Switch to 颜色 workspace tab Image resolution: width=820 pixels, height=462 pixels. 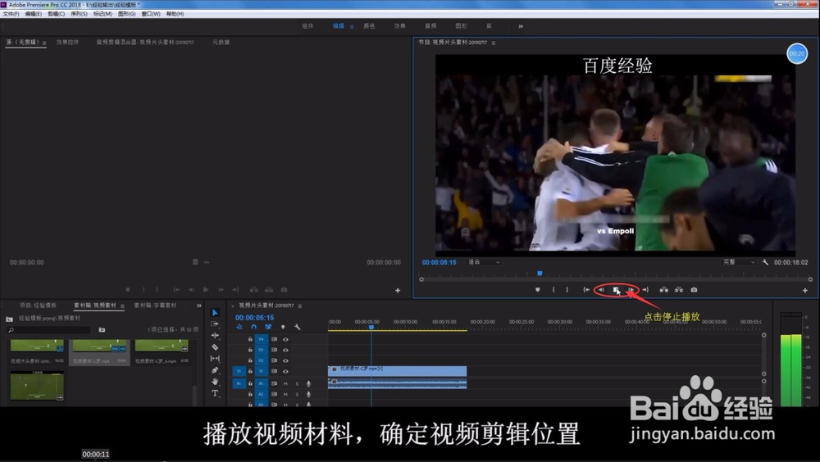(x=369, y=26)
